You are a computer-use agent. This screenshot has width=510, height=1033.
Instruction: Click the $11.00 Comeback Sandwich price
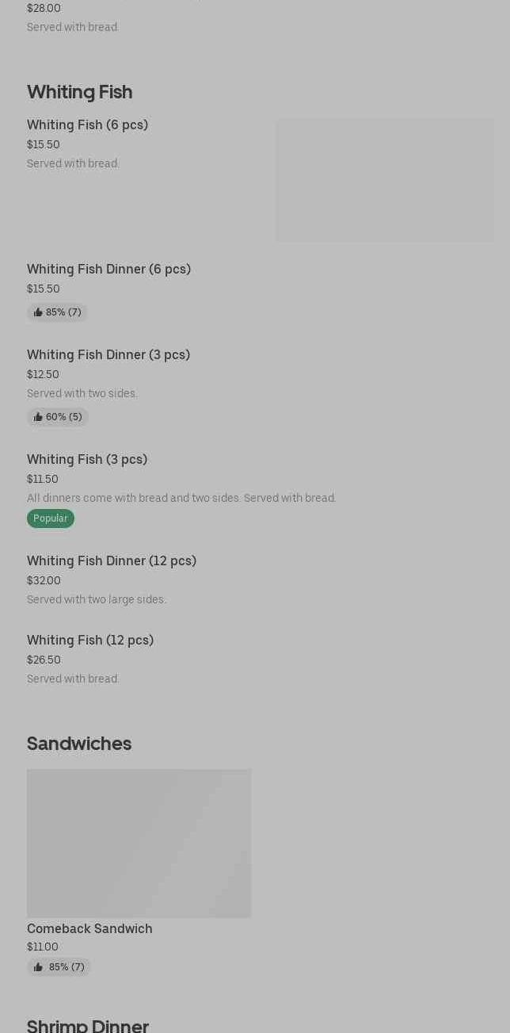click(43, 947)
